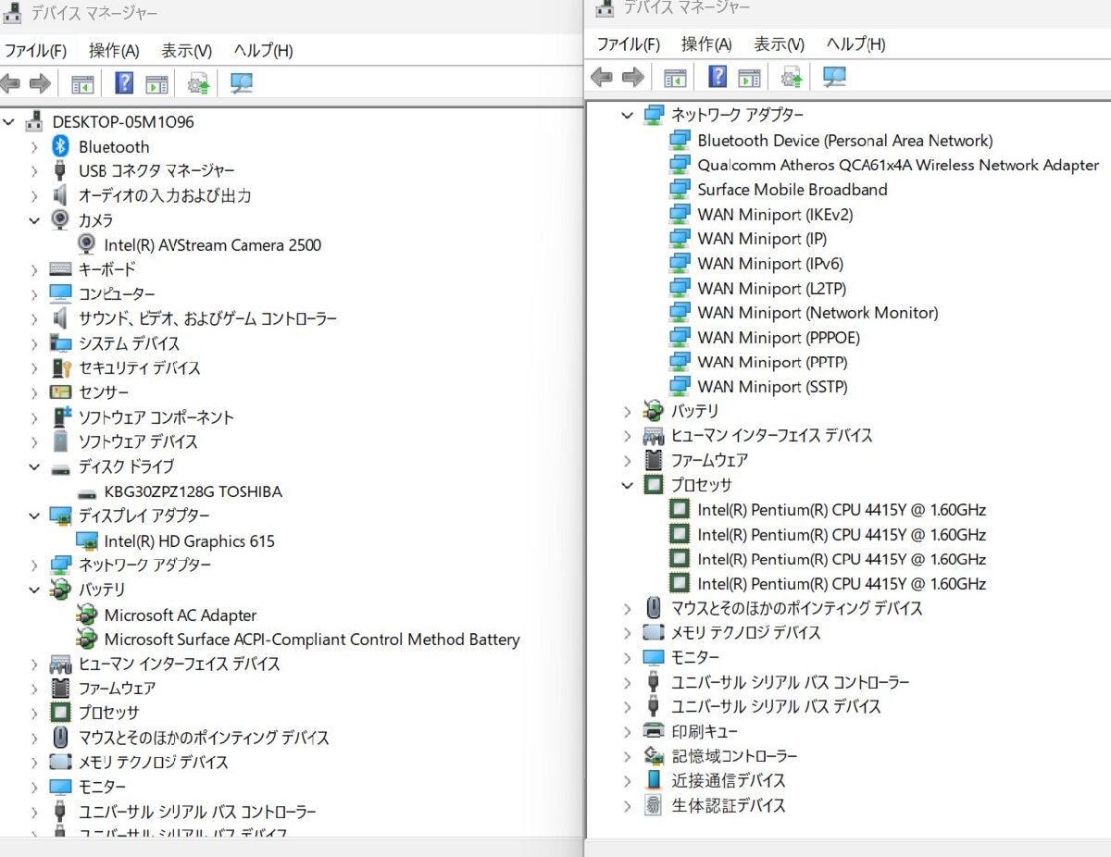Click scan for hardware changes icon in right window
Viewport: 1111px width, 857px height.
pos(834,77)
